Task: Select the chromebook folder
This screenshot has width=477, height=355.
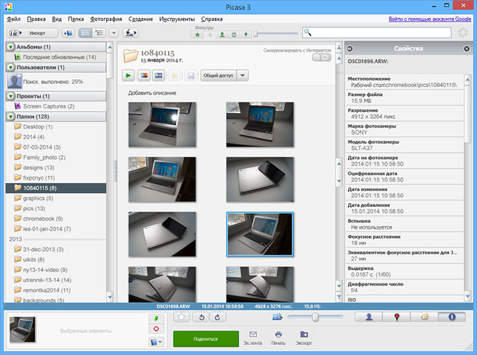Action: tap(56, 219)
